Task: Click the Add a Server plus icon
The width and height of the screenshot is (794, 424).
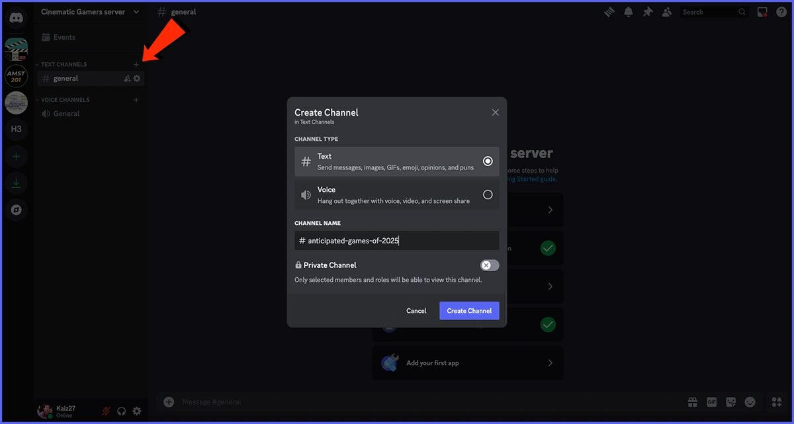Action: click(x=17, y=157)
